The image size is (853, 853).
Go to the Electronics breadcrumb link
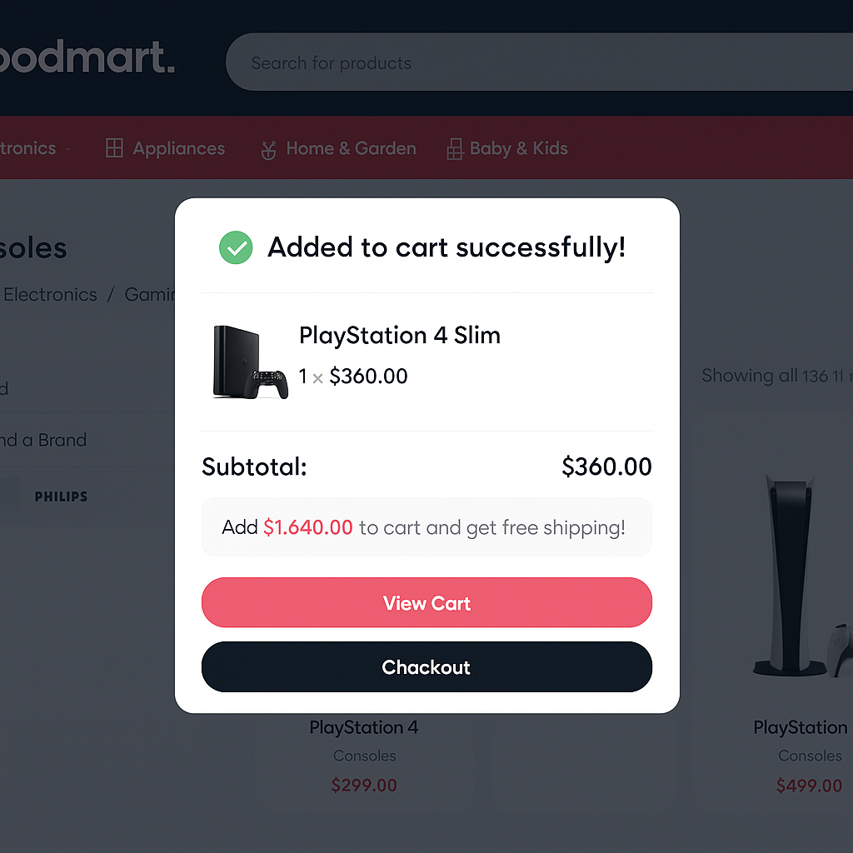coord(50,295)
